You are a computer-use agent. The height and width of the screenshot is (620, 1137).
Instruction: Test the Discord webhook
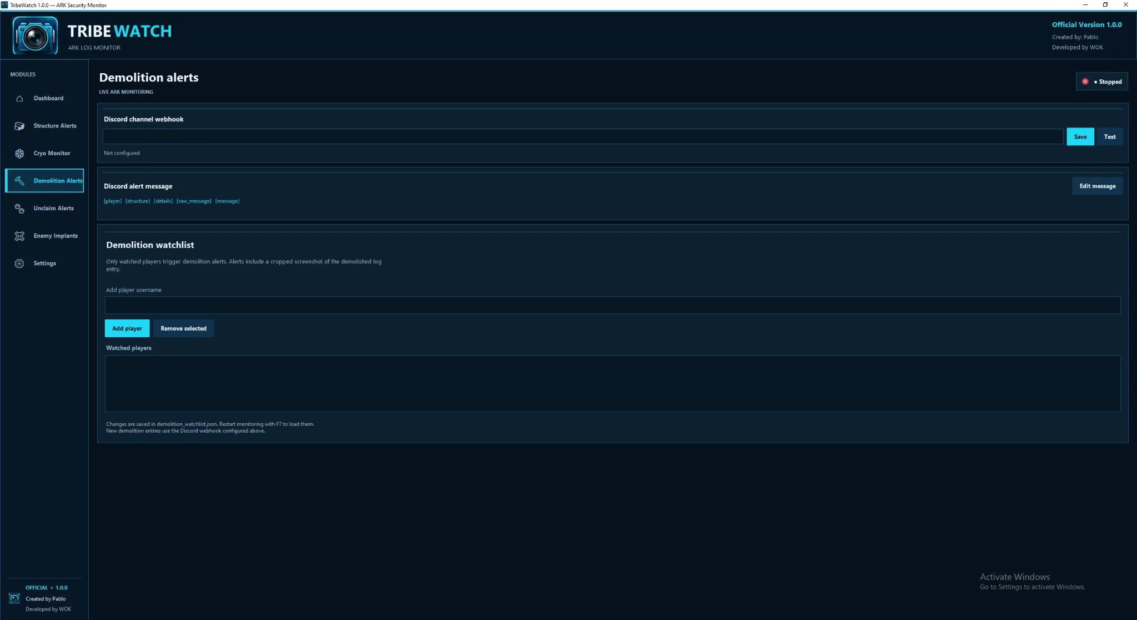point(1110,137)
